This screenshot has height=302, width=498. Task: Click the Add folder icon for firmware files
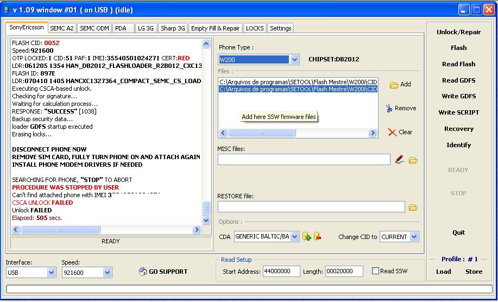pos(394,85)
